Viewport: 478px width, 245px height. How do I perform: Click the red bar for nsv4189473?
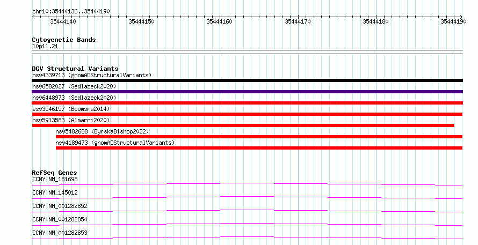click(x=259, y=148)
